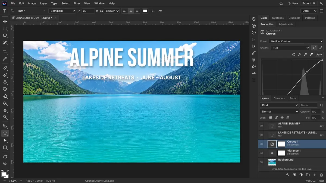Open the Inter font family dropdown
The width and height of the screenshot is (326, 183).
coord(31,11)
